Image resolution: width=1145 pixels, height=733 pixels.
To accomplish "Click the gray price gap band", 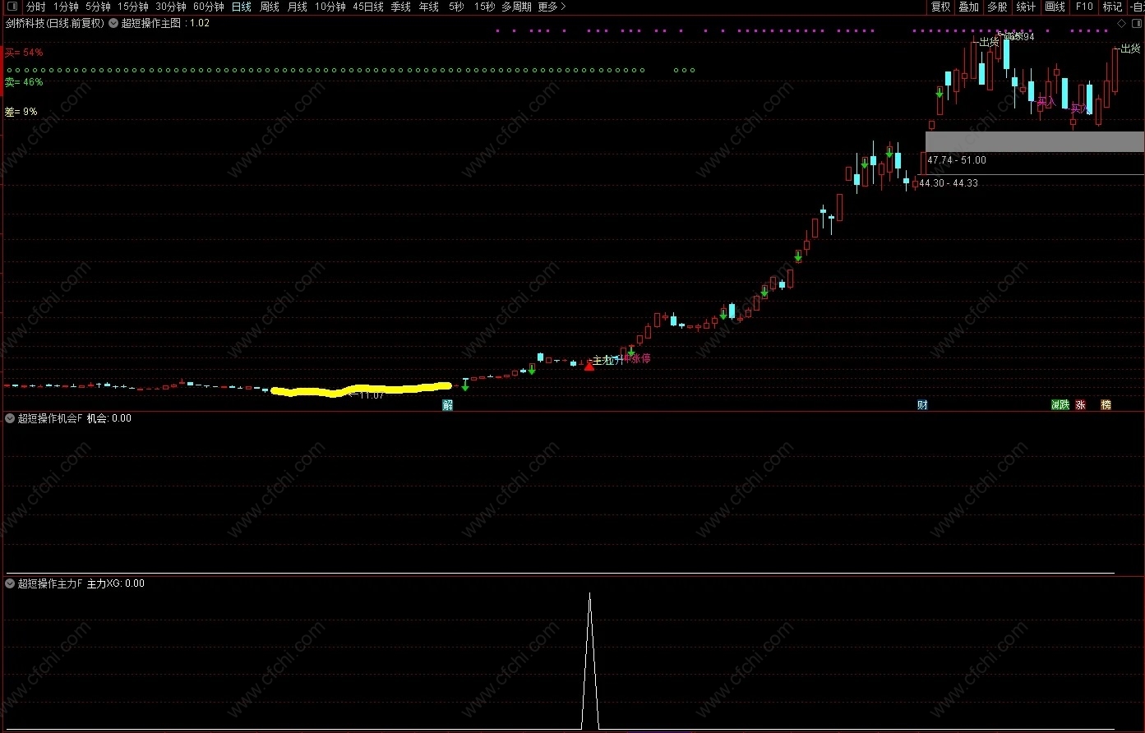I will pyautogui.click(x=1035, y=141).
